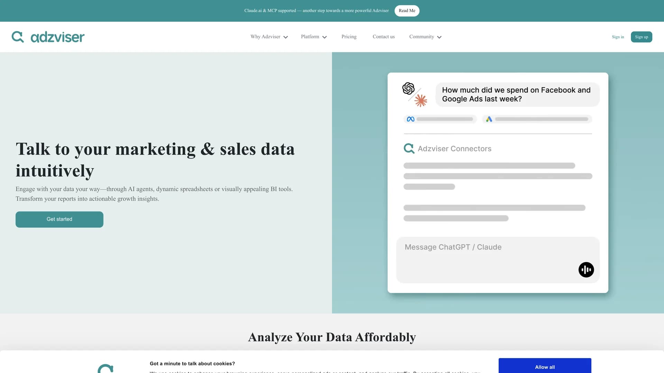
Task: Click the orange Claude starburst icon
Action: [x=421, y=101]
